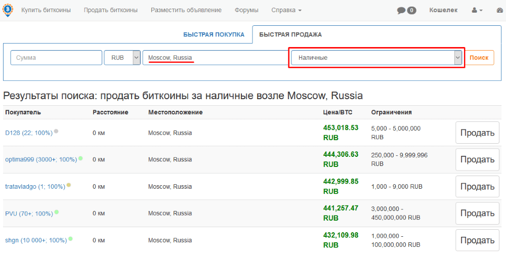The image size is (506, 256).
Task: Open the user profile icon menu
Action: pyautogui.click(x=477, y=10)
